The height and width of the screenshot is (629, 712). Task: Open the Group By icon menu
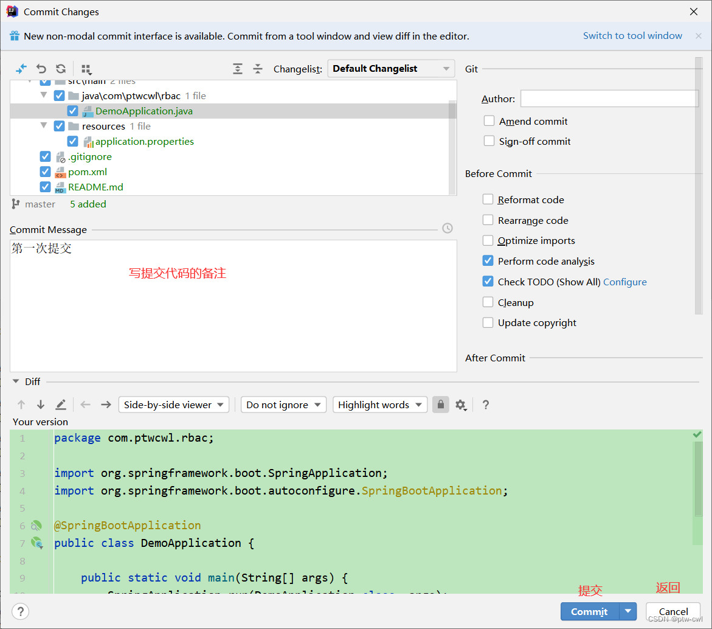point(86,69)
